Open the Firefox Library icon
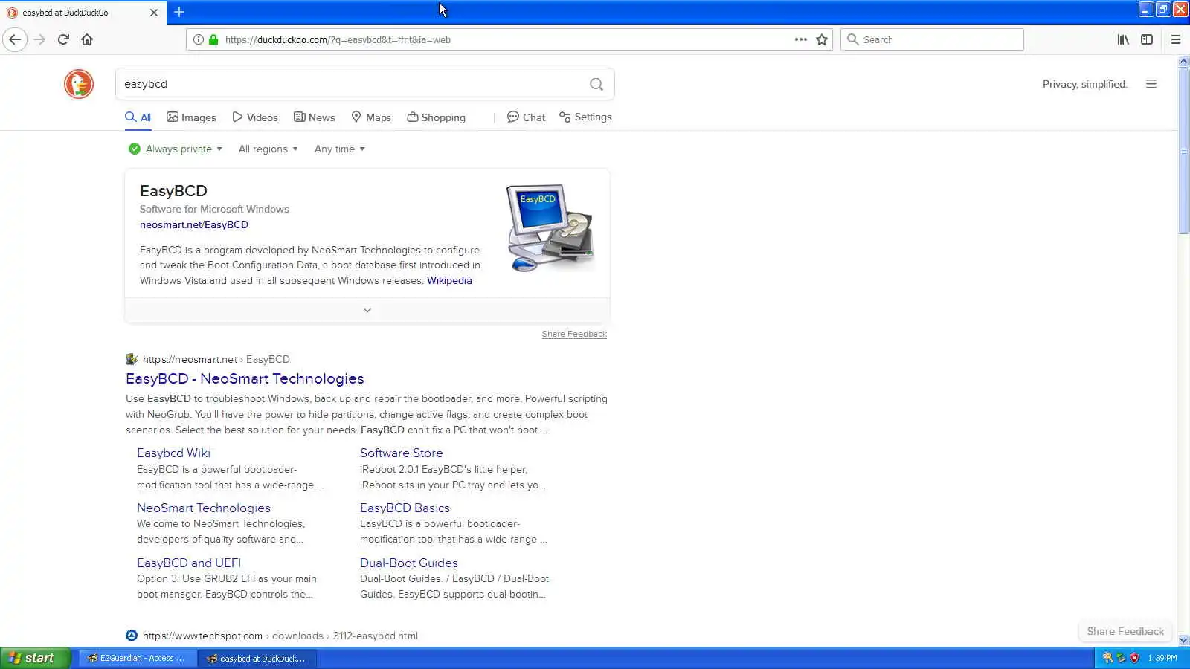Image resolution: width=1190 pixels, height=669 pixels. [1123, 39]
